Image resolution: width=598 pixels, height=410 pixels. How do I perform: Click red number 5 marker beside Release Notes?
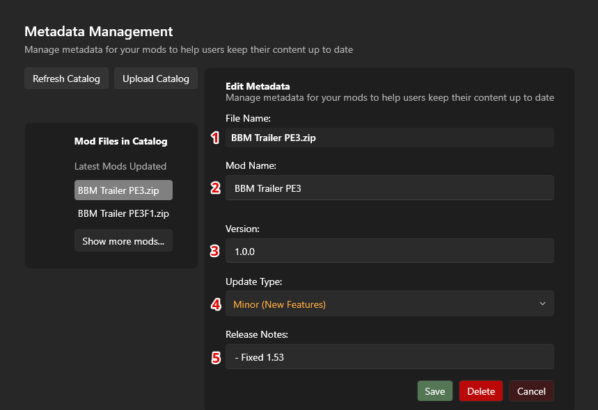point(216,357)
